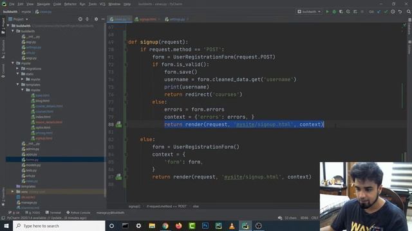Fold the signup function at line 69
Screen dimensions: 412x231
point(126,42)
